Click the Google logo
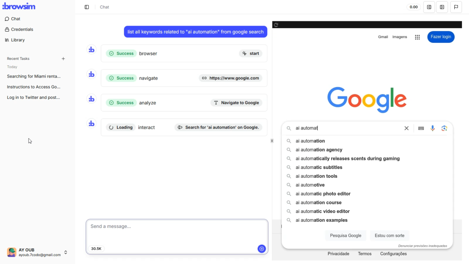 click(x=367, y=100)
